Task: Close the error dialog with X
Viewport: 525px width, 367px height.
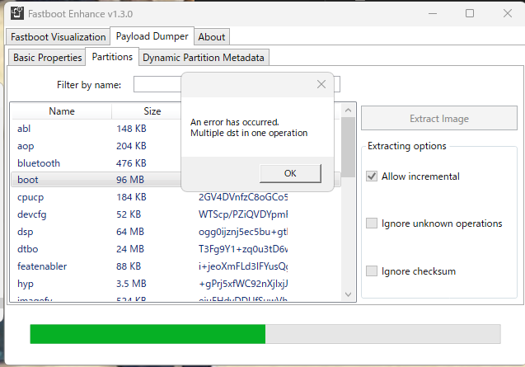Action: pos(321,84)
